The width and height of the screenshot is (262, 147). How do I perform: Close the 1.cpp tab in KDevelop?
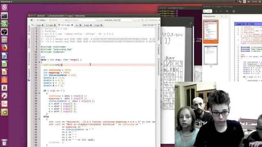(x=43, y=25)
